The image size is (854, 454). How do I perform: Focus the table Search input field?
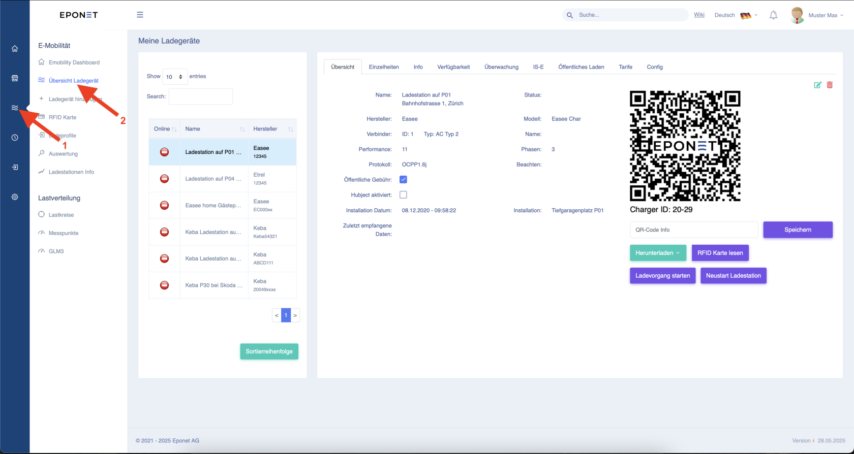(x=200, y=96)
